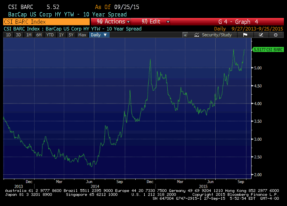Image resolution: width=287 pixels, height=206 pixels.
Task: Select the YTD time range
Action: click(x=50, y=35)
